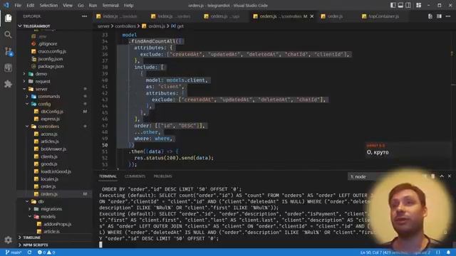Split the editor to the right

point(439,16)
